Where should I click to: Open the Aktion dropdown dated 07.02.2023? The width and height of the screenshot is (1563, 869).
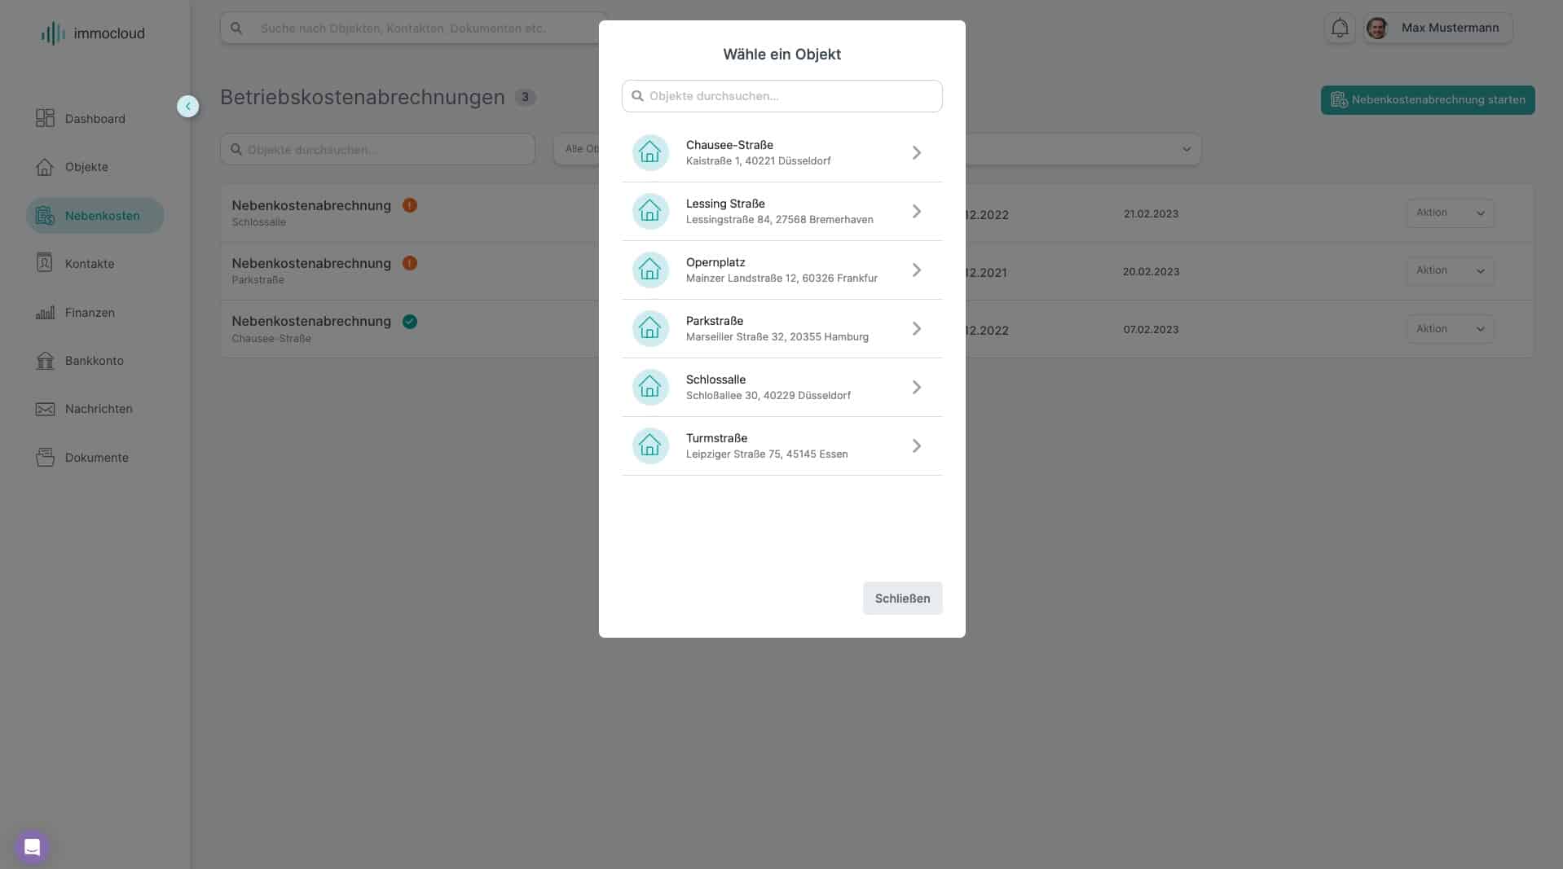pyautogui.click(x=1450, y=329)
